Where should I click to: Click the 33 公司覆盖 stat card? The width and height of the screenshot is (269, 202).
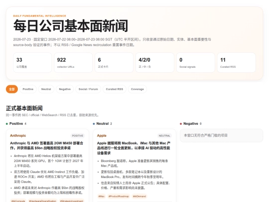click(32, 62)
